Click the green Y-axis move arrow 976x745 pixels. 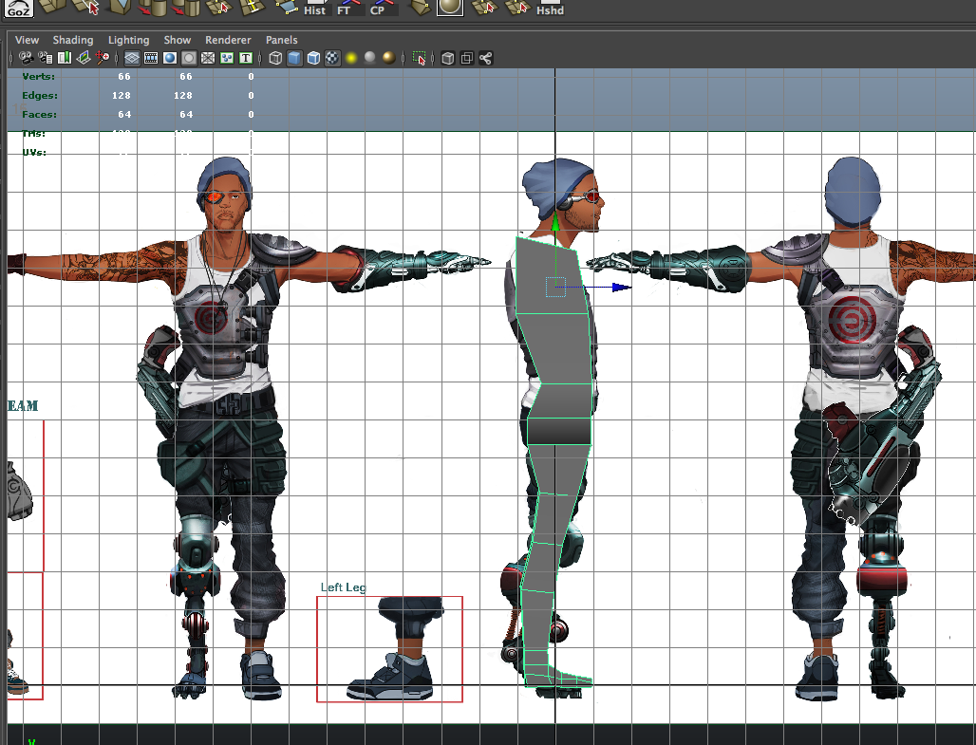coord(555,224)
